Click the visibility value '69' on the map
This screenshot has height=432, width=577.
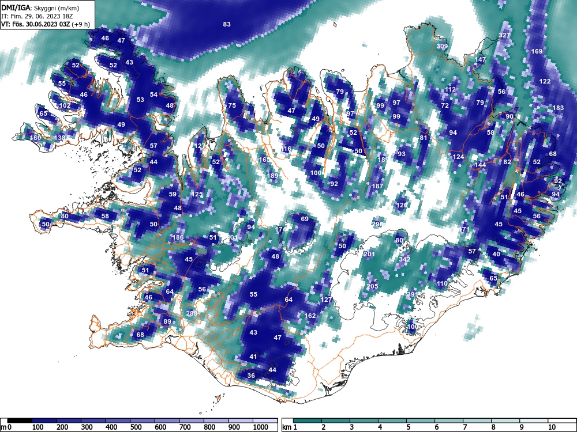(x=305, y=219)
